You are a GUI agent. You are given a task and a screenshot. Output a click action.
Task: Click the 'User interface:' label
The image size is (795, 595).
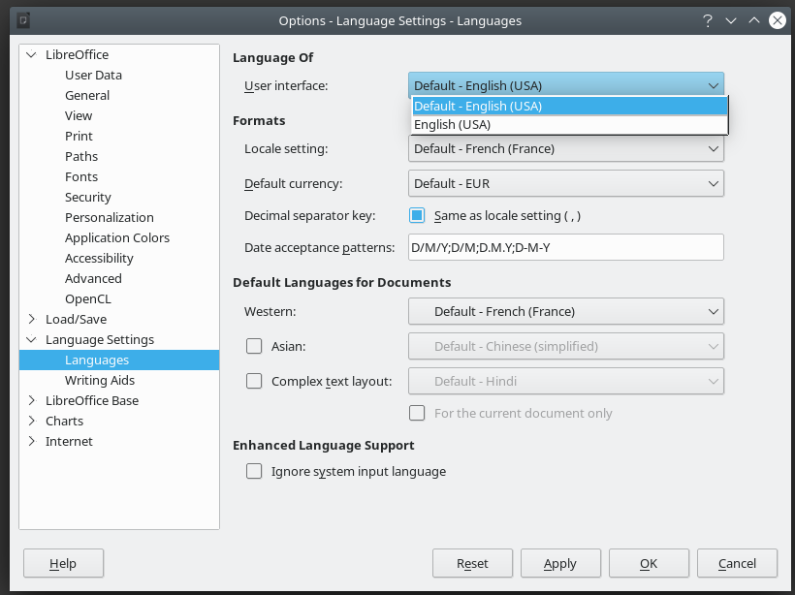pos(286,85)
